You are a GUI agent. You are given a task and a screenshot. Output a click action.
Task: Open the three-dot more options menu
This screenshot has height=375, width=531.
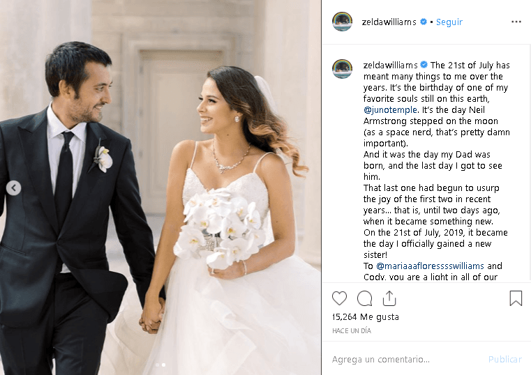tap(516, 22)
